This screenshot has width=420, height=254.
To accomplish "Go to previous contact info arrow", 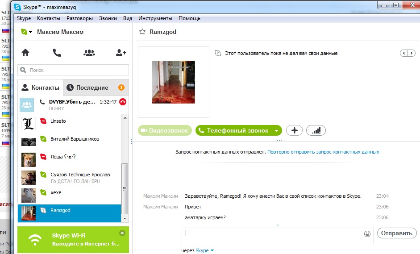I will click(x=404, y=53).
